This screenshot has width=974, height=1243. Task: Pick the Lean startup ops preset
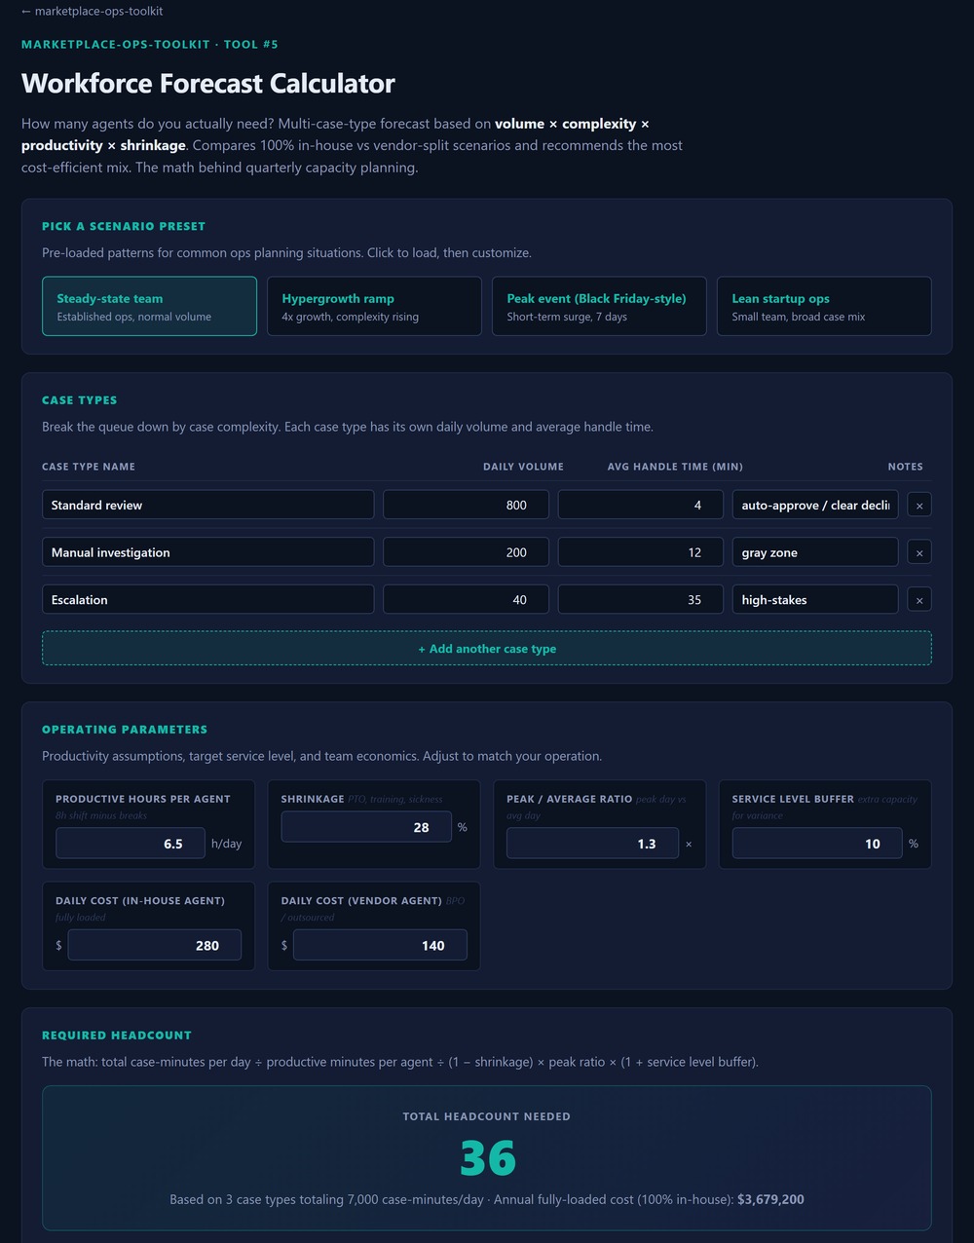(x=824, y=307)
